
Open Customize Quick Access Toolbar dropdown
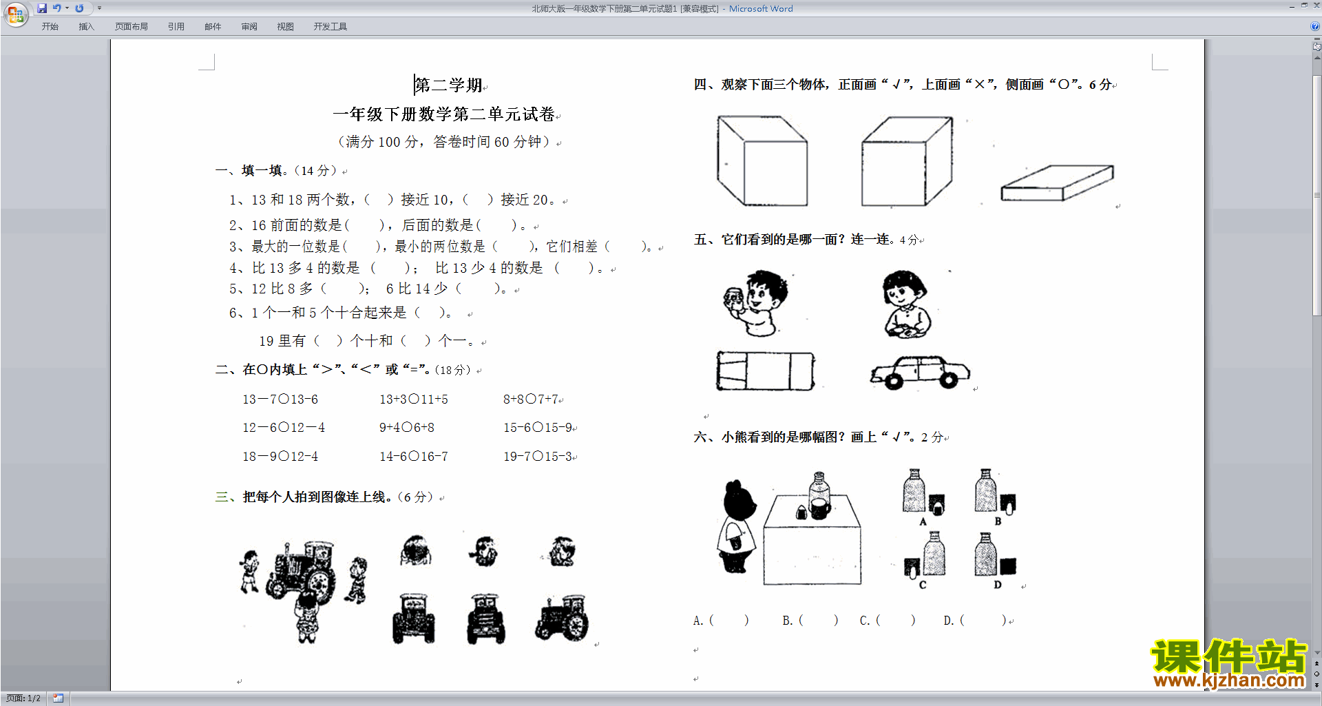99,8
